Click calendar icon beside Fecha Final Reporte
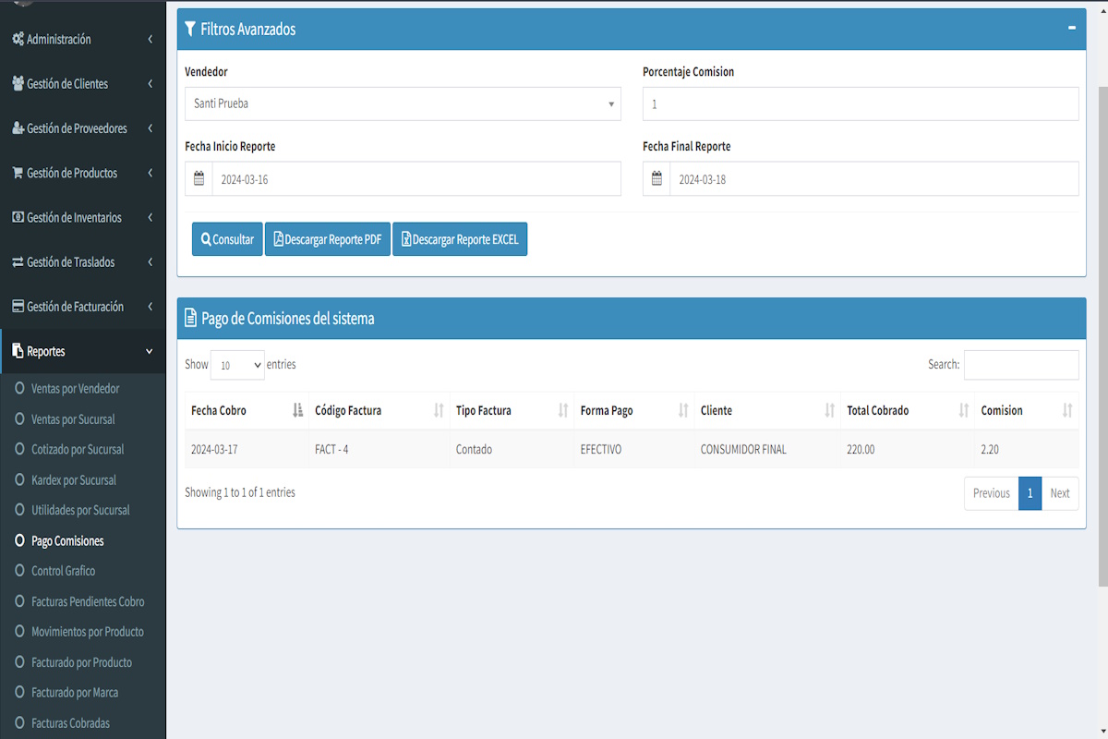1108x739 pixels. click(656, 179)
